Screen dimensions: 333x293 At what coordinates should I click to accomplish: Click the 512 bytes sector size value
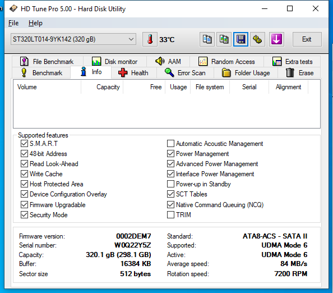click(x=136, y=274)
